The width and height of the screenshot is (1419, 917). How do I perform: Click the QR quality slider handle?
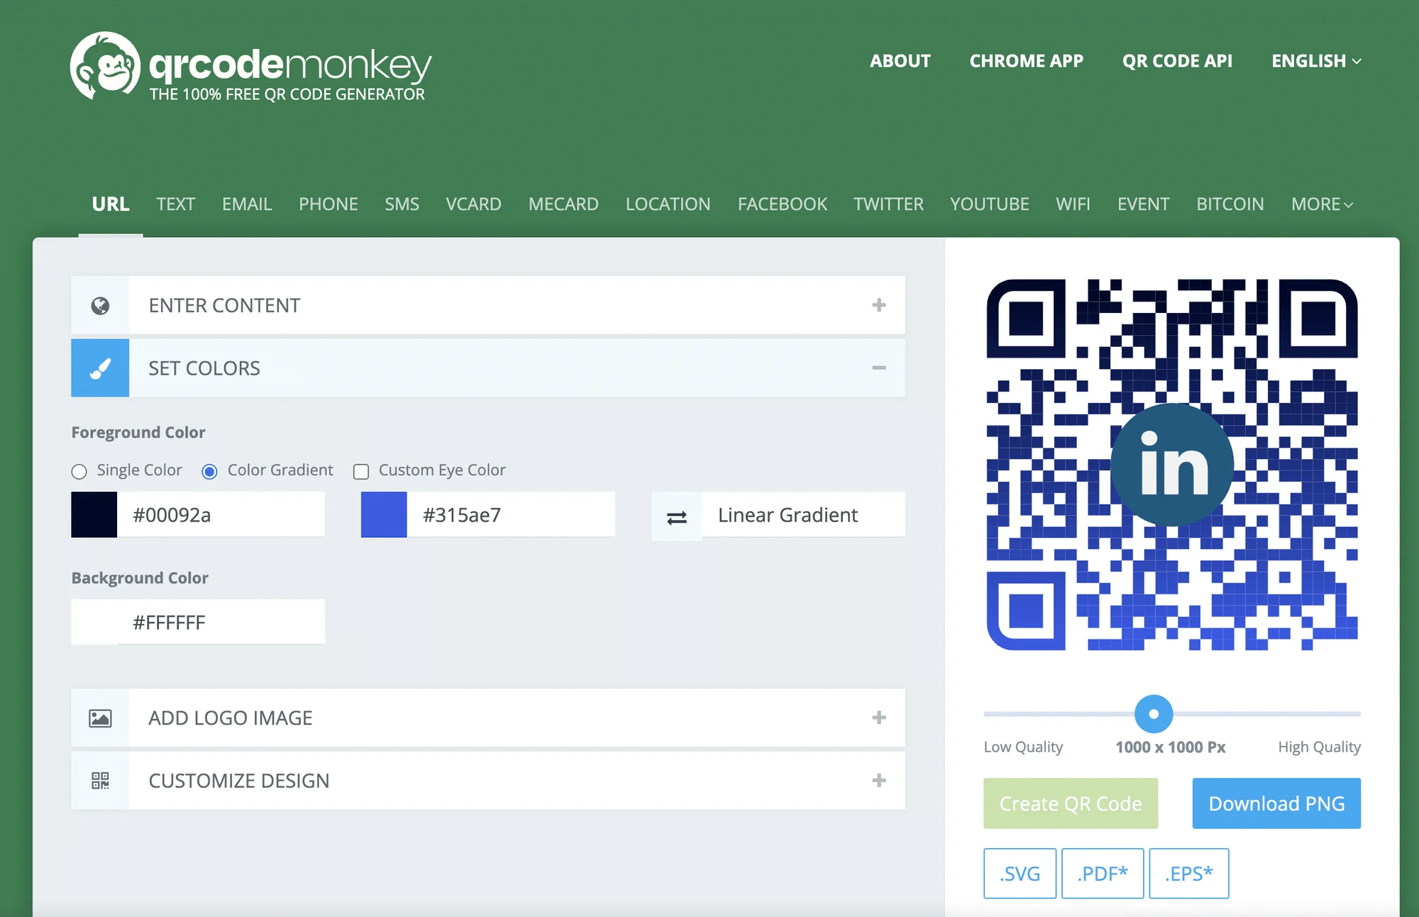coord(1154,714)
